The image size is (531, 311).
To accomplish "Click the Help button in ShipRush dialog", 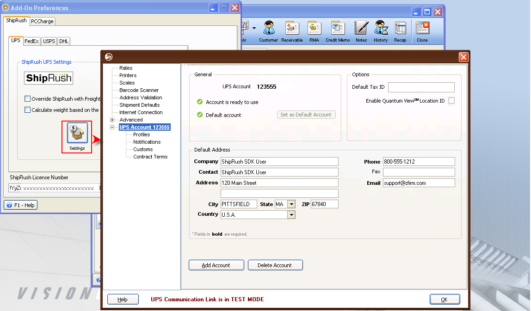I will [123, 299].
